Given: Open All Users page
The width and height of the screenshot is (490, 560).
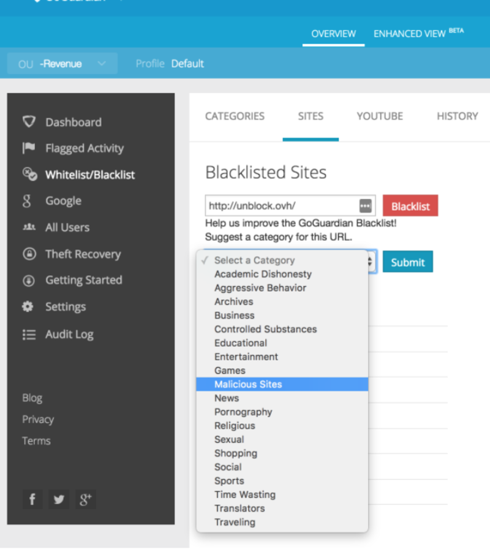Looking at the screenshot, I should click(67, 227).
